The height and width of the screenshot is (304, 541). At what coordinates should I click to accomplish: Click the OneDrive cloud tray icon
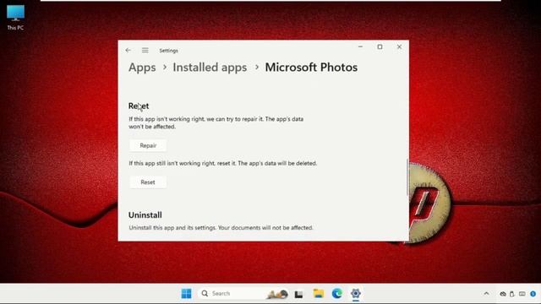pos(503,294)
